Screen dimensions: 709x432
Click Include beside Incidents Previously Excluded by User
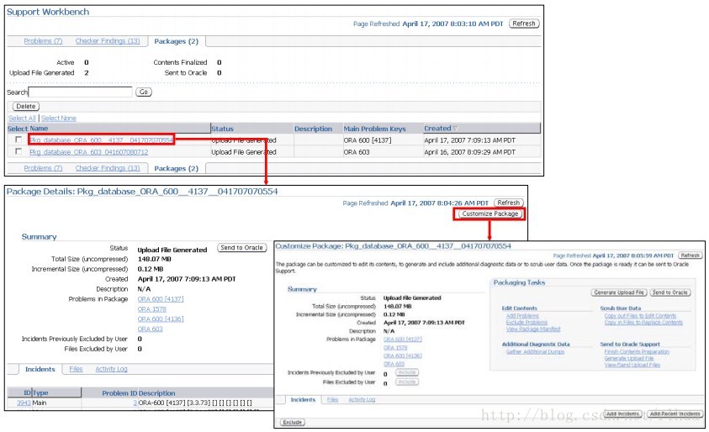pos(407,372)
